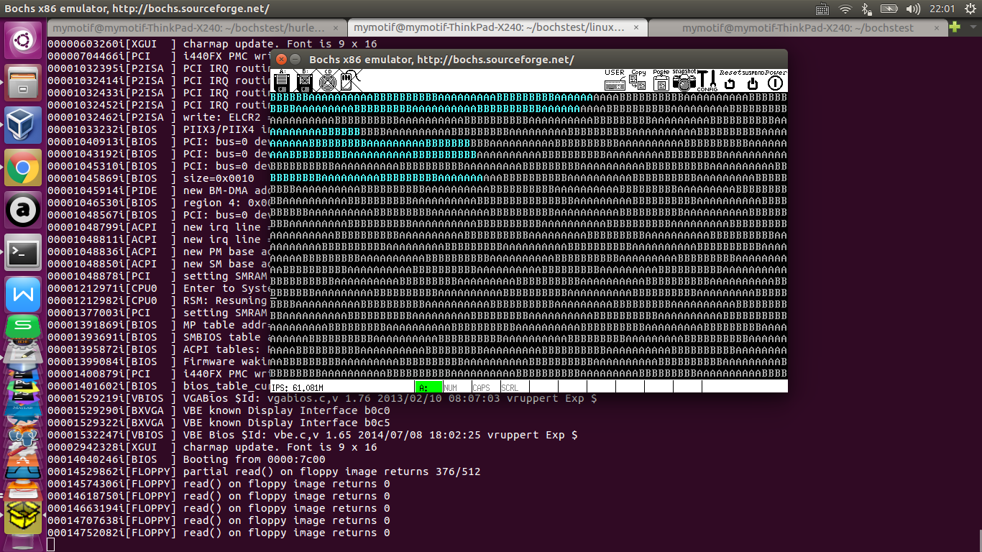Add a new terminal tab with green plus
The width and height of the screenshot is (982, 552).
pyautogui.click(x=955, y=27)
